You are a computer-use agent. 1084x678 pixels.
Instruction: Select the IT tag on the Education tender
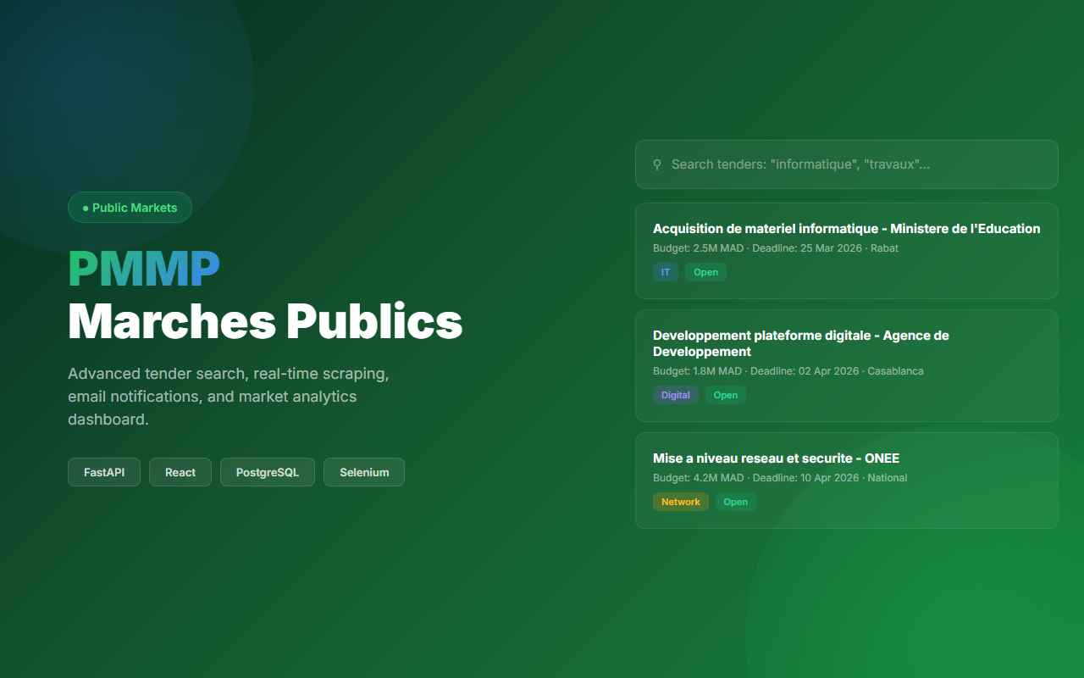coord(666,272)
